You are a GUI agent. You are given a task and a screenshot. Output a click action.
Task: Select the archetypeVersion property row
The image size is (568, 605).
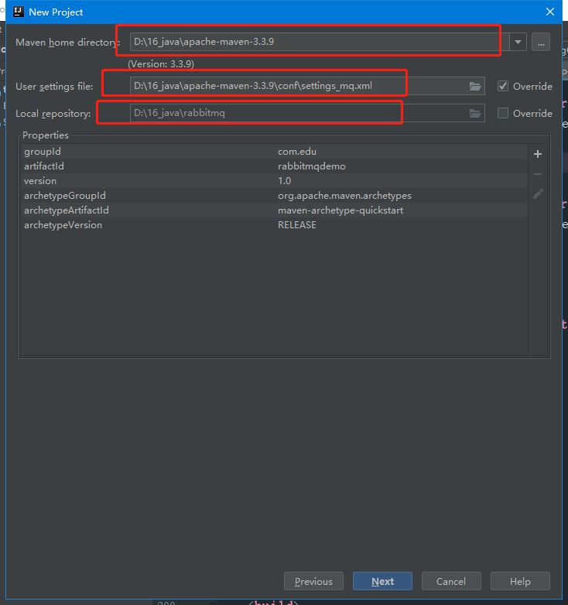275,225
